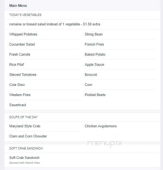Choose Clam and Corn Chowder

tap(28, 136)
